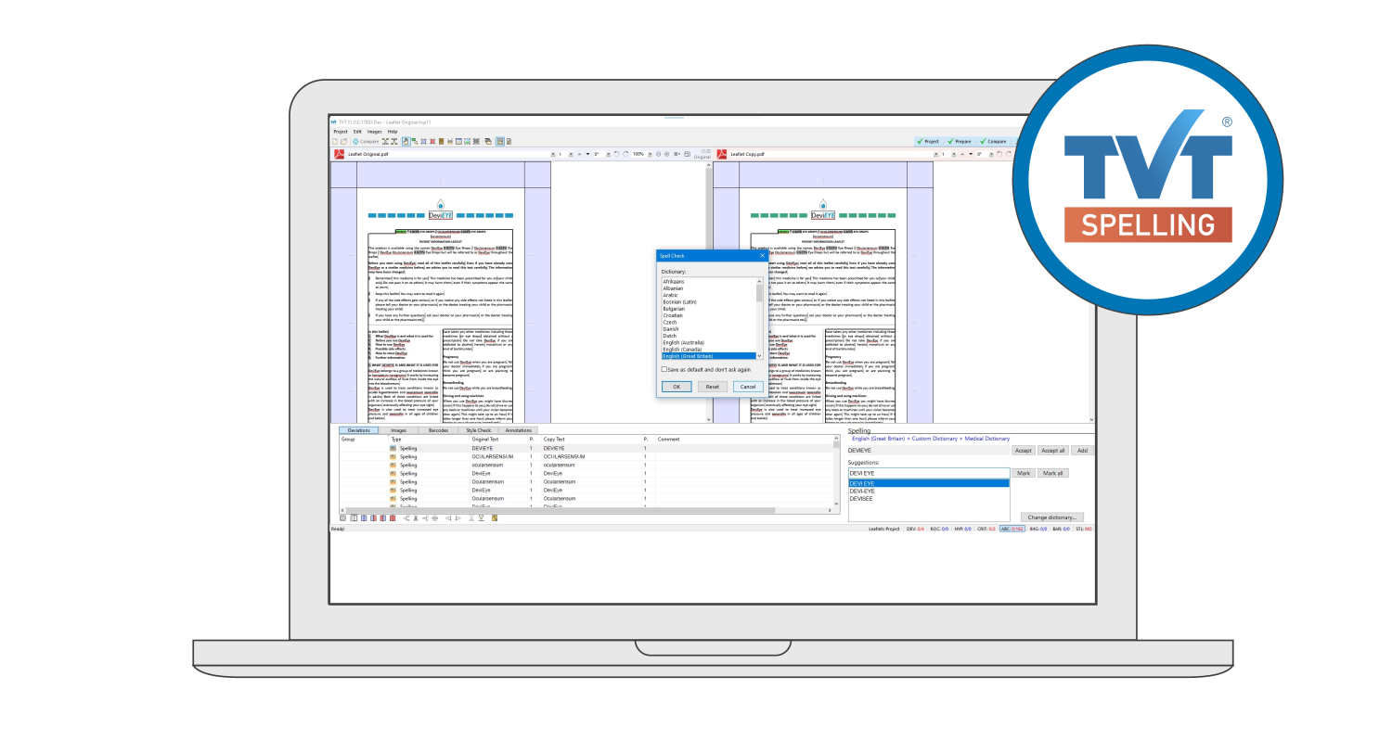Click the New project icon in toolbar
The image size is (1392, 753).
click(x=336, y=141)
